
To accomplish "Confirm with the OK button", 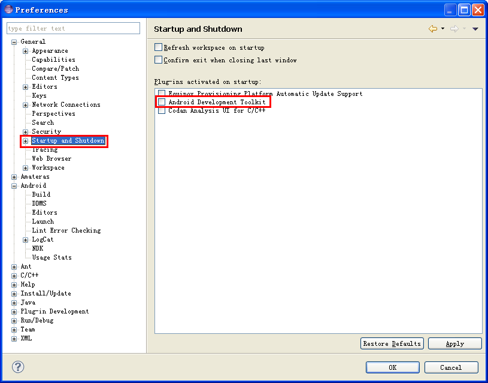I will (392, 367).
